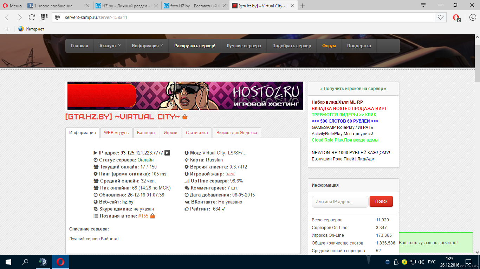Click the 'Имя или IP адрес' search field
This screenshot has height=269, width=480.
point(340,201)
